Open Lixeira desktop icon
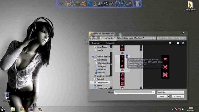The height and width of the screenshot is (112, 199). [7, 97]
